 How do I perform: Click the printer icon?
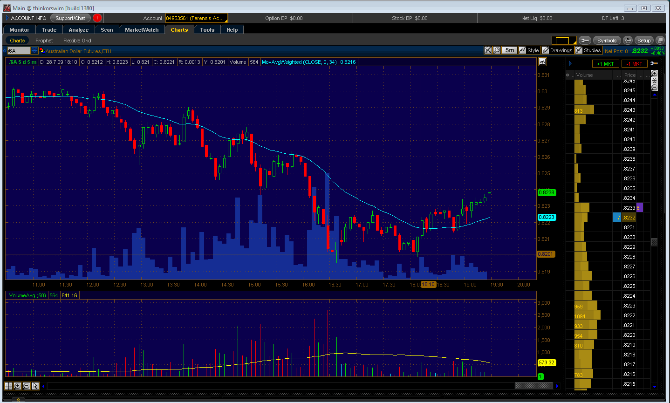[x=628, y=41]
